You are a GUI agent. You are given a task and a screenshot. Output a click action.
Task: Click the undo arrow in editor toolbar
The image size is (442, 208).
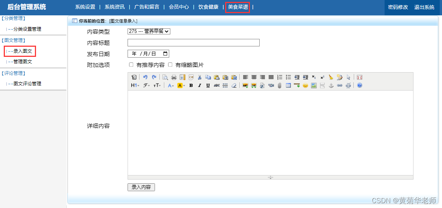click(x=145, y=77)
